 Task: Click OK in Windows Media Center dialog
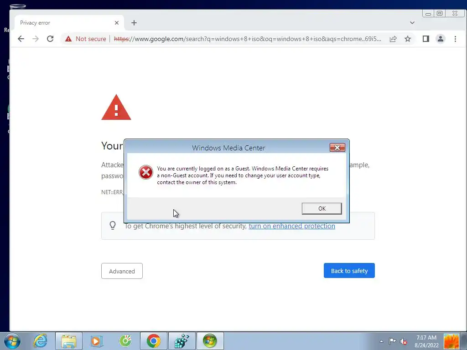tap(322, 208)
